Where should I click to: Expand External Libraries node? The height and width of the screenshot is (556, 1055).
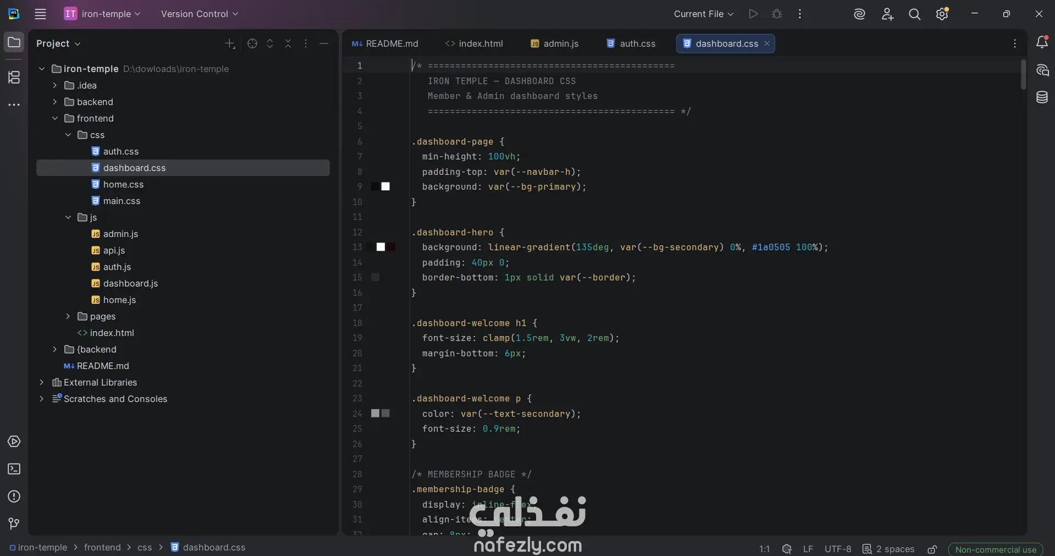42,382
